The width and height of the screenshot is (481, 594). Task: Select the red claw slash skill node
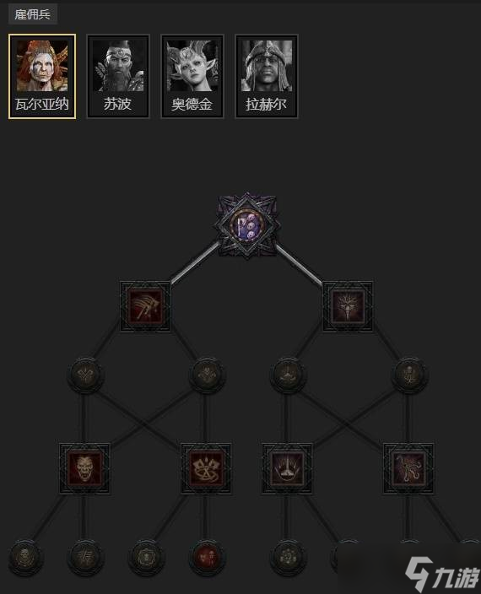145,306
